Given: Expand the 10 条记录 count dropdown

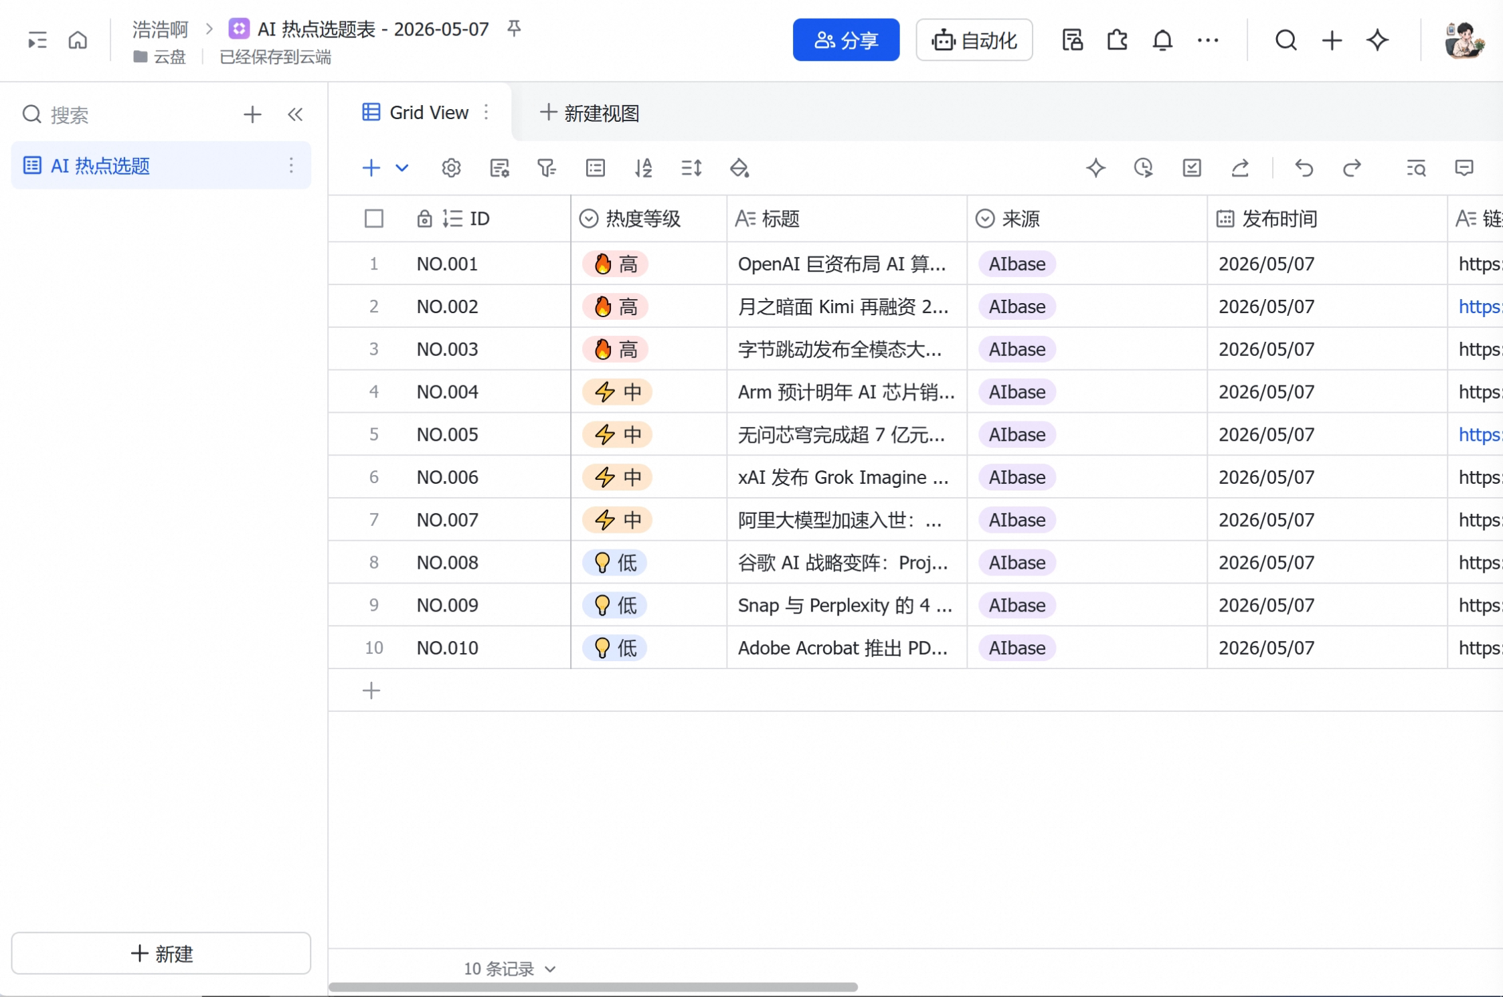Looking at the screenshot, I should 510,969.
